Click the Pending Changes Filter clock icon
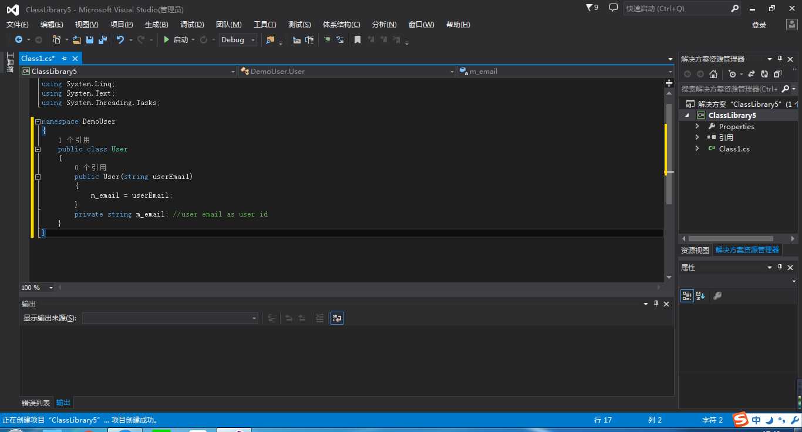This screenshot has height=432, width=802. (732, 74)
